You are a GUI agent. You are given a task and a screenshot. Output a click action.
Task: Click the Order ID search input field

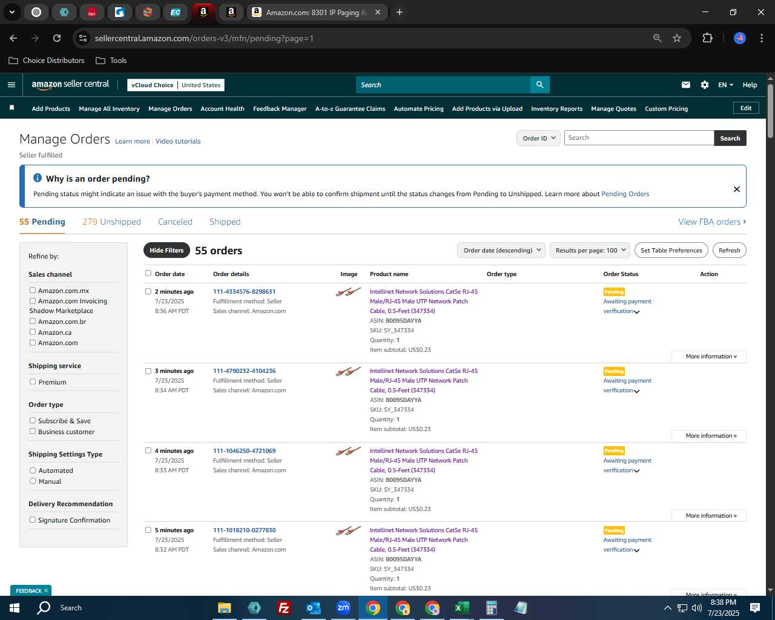pyautogui.click(x=639, y=138)
